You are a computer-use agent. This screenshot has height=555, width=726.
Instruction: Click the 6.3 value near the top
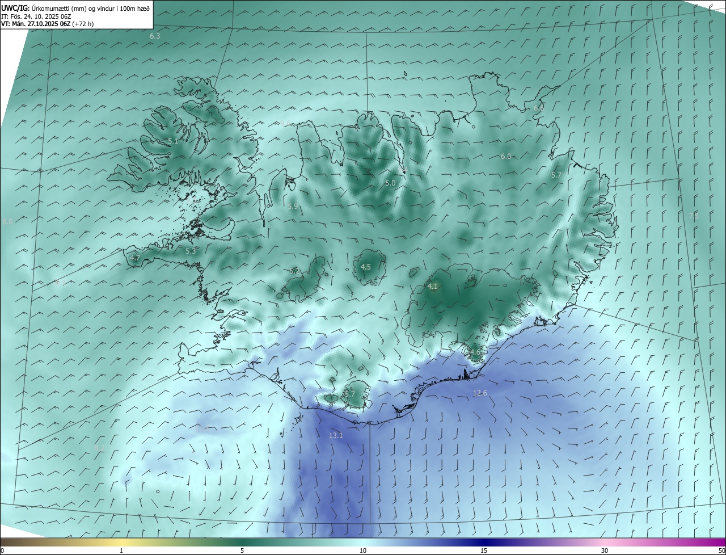(x=155, y=36)
